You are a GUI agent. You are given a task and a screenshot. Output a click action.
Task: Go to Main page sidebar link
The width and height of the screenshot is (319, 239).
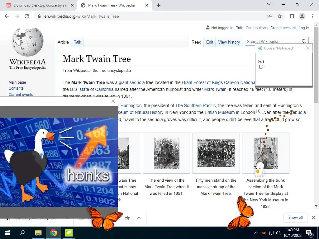pos(17,82)
